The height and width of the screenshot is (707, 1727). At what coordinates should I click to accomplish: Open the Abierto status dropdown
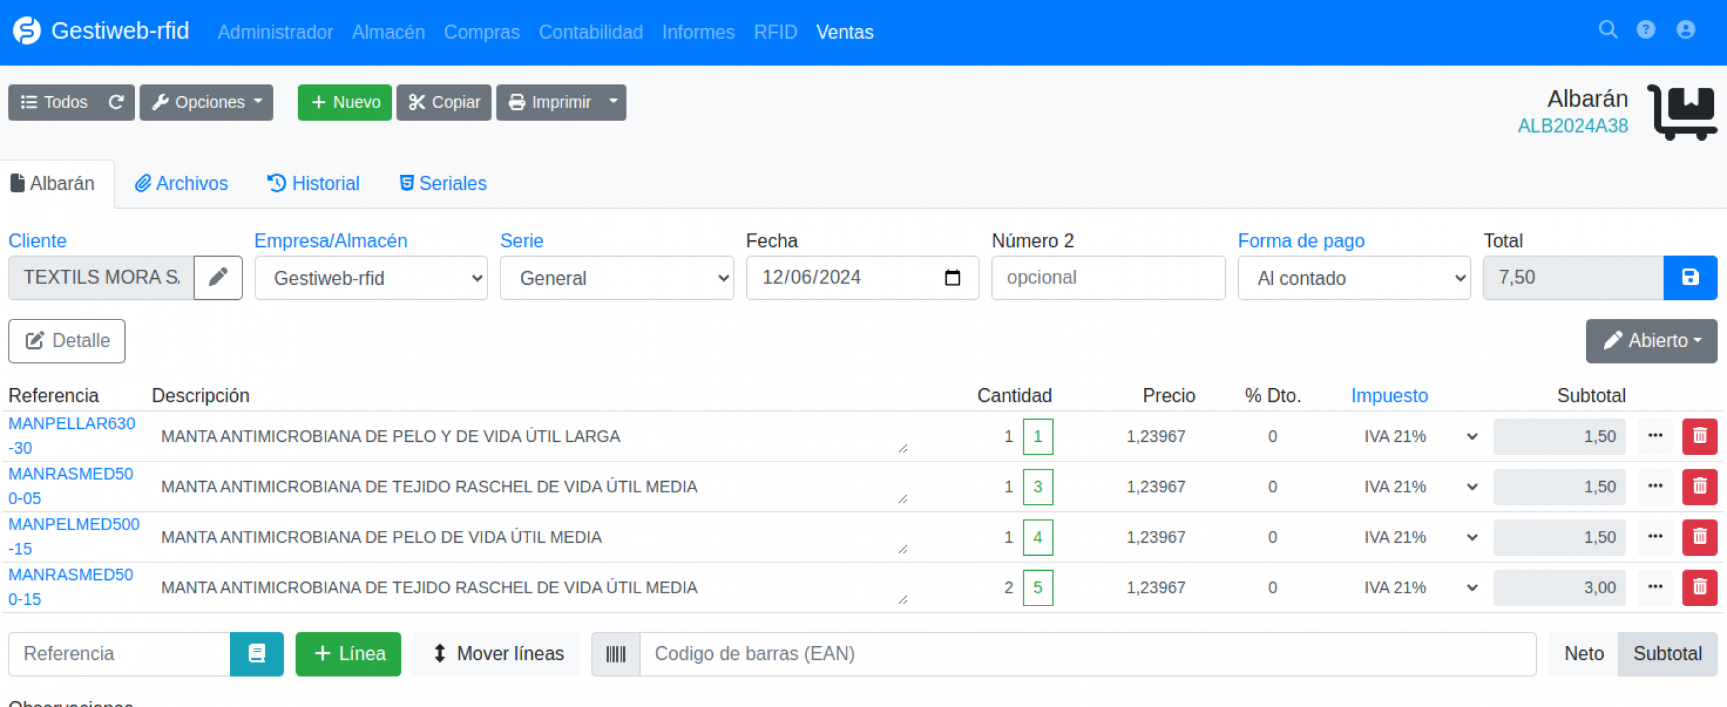pyautogui.click(x=1651, y=341)
